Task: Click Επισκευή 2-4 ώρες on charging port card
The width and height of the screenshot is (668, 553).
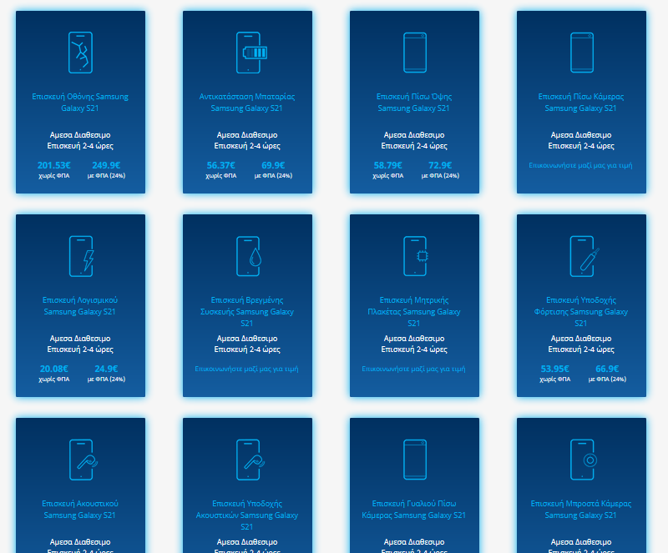Action: point(581,349)
